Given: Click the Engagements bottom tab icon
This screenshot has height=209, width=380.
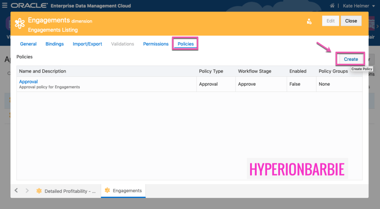Looking at the screenshot, I should point(107,190).
